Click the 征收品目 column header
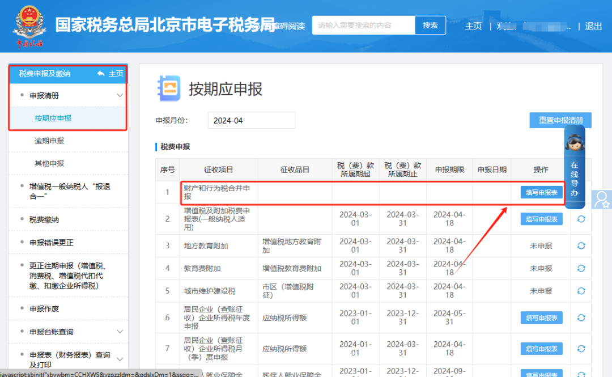This screenshot has height=377, width=612. tap(294, 170)
